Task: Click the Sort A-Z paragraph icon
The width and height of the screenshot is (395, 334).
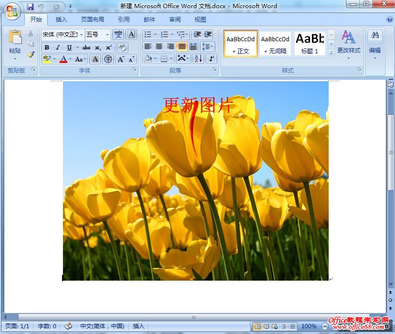Action: tap(198, 59)
